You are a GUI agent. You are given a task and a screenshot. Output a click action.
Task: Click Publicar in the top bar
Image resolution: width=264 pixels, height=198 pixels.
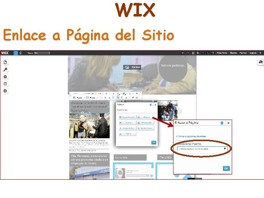point(243,53)
